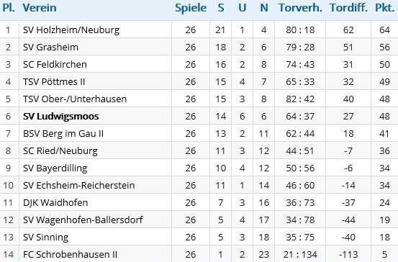Sort by the Spiele column header
Image resolution: width=398 pixels, height=262 pixels.
click(x=191, y=8)
